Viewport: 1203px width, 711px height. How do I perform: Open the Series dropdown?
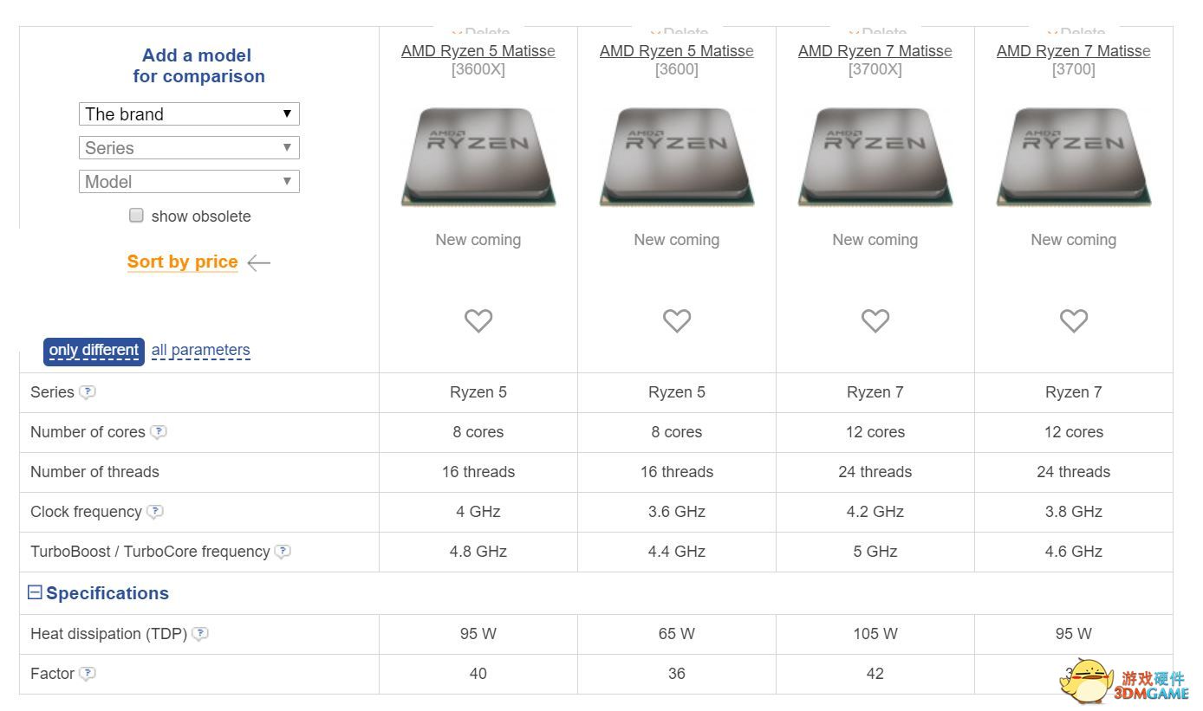coord(189,148)
